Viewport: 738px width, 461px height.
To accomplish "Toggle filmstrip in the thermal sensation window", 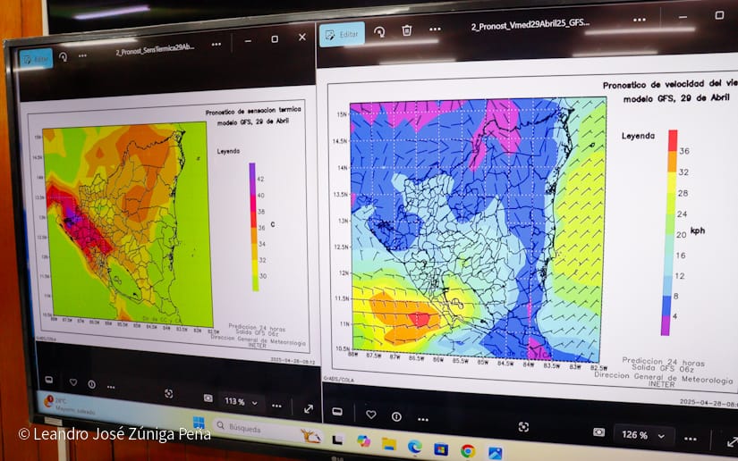I will click(49, 381).
